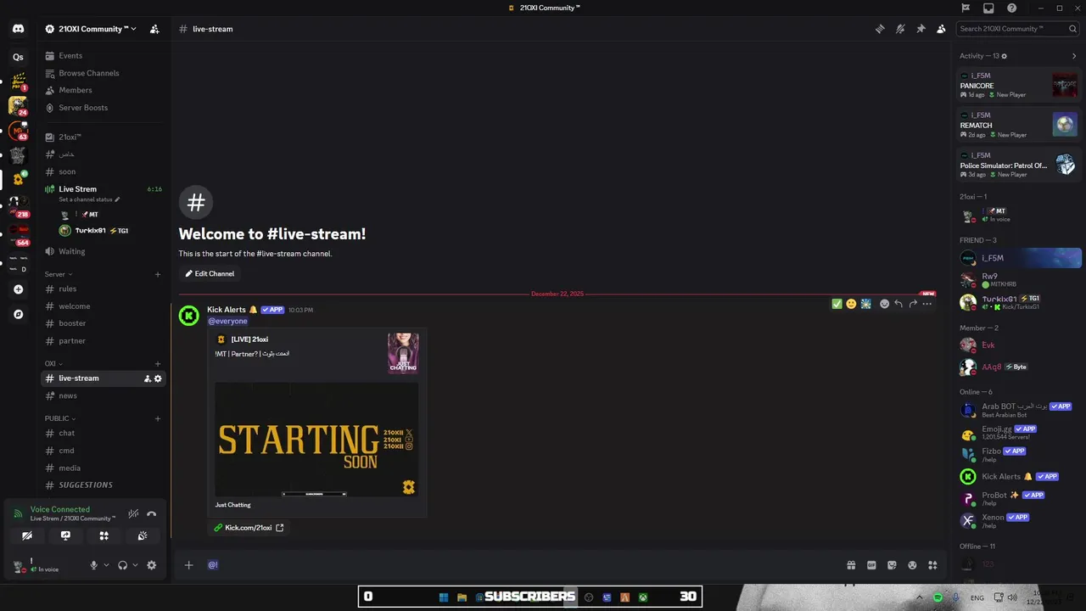Reply to the Kick Alerts message
This screenshot has width=1086, height=611.
pos(898,304)
